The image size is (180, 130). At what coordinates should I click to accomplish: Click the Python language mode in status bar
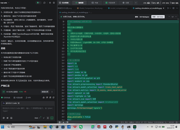(150, 122)
